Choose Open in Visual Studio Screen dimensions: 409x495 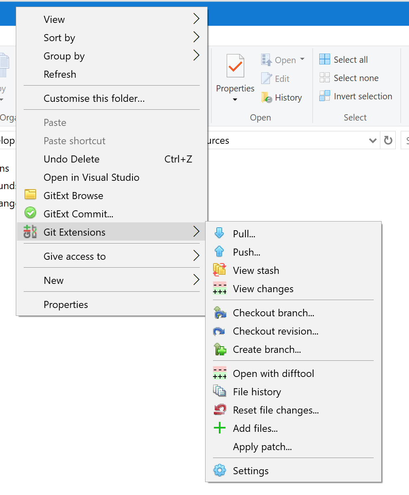91,177
